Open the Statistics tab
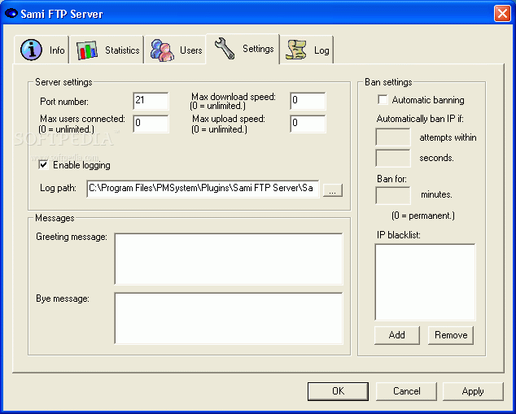 tap(107, 50)
